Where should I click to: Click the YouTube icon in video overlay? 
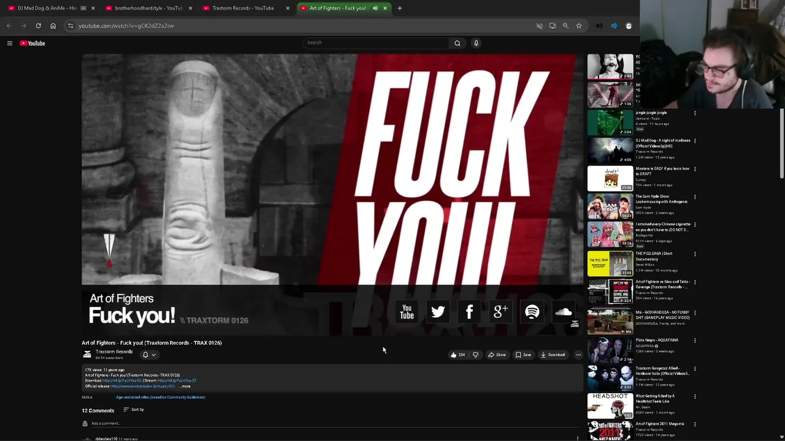pos(407,312)
